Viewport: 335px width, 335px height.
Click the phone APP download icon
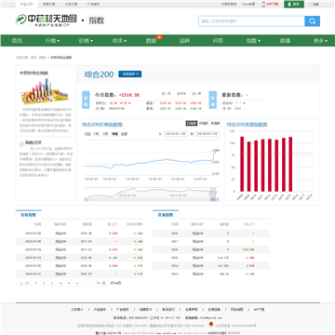(263, 4)
